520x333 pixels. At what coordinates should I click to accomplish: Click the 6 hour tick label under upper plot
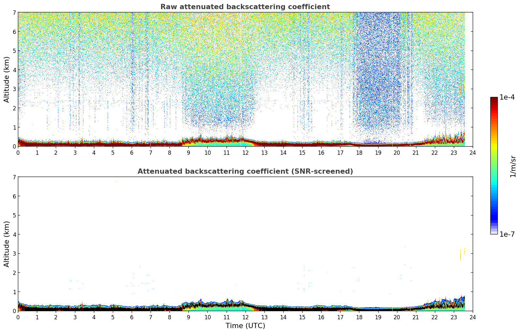coord(132,153)
